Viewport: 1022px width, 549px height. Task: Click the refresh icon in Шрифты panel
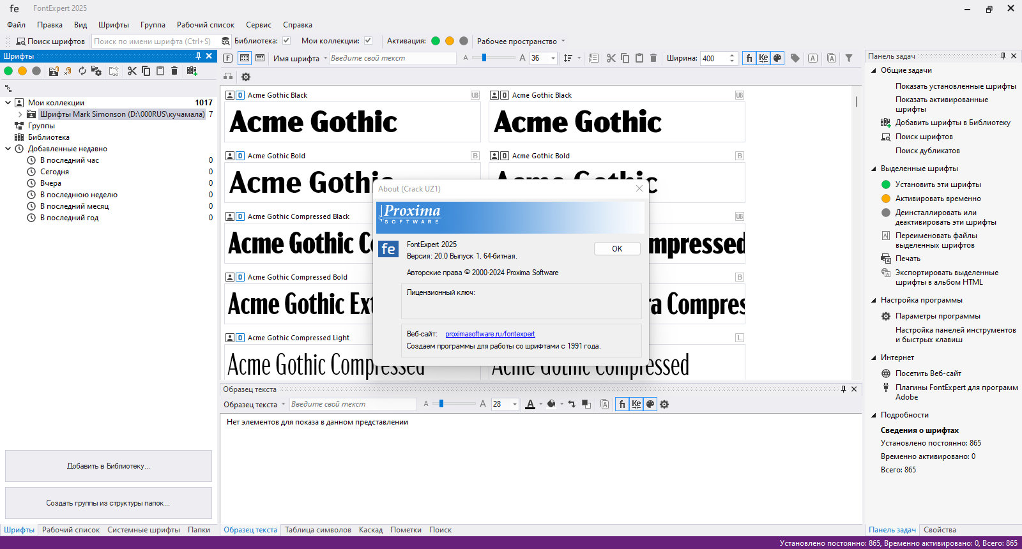point(82,71)
